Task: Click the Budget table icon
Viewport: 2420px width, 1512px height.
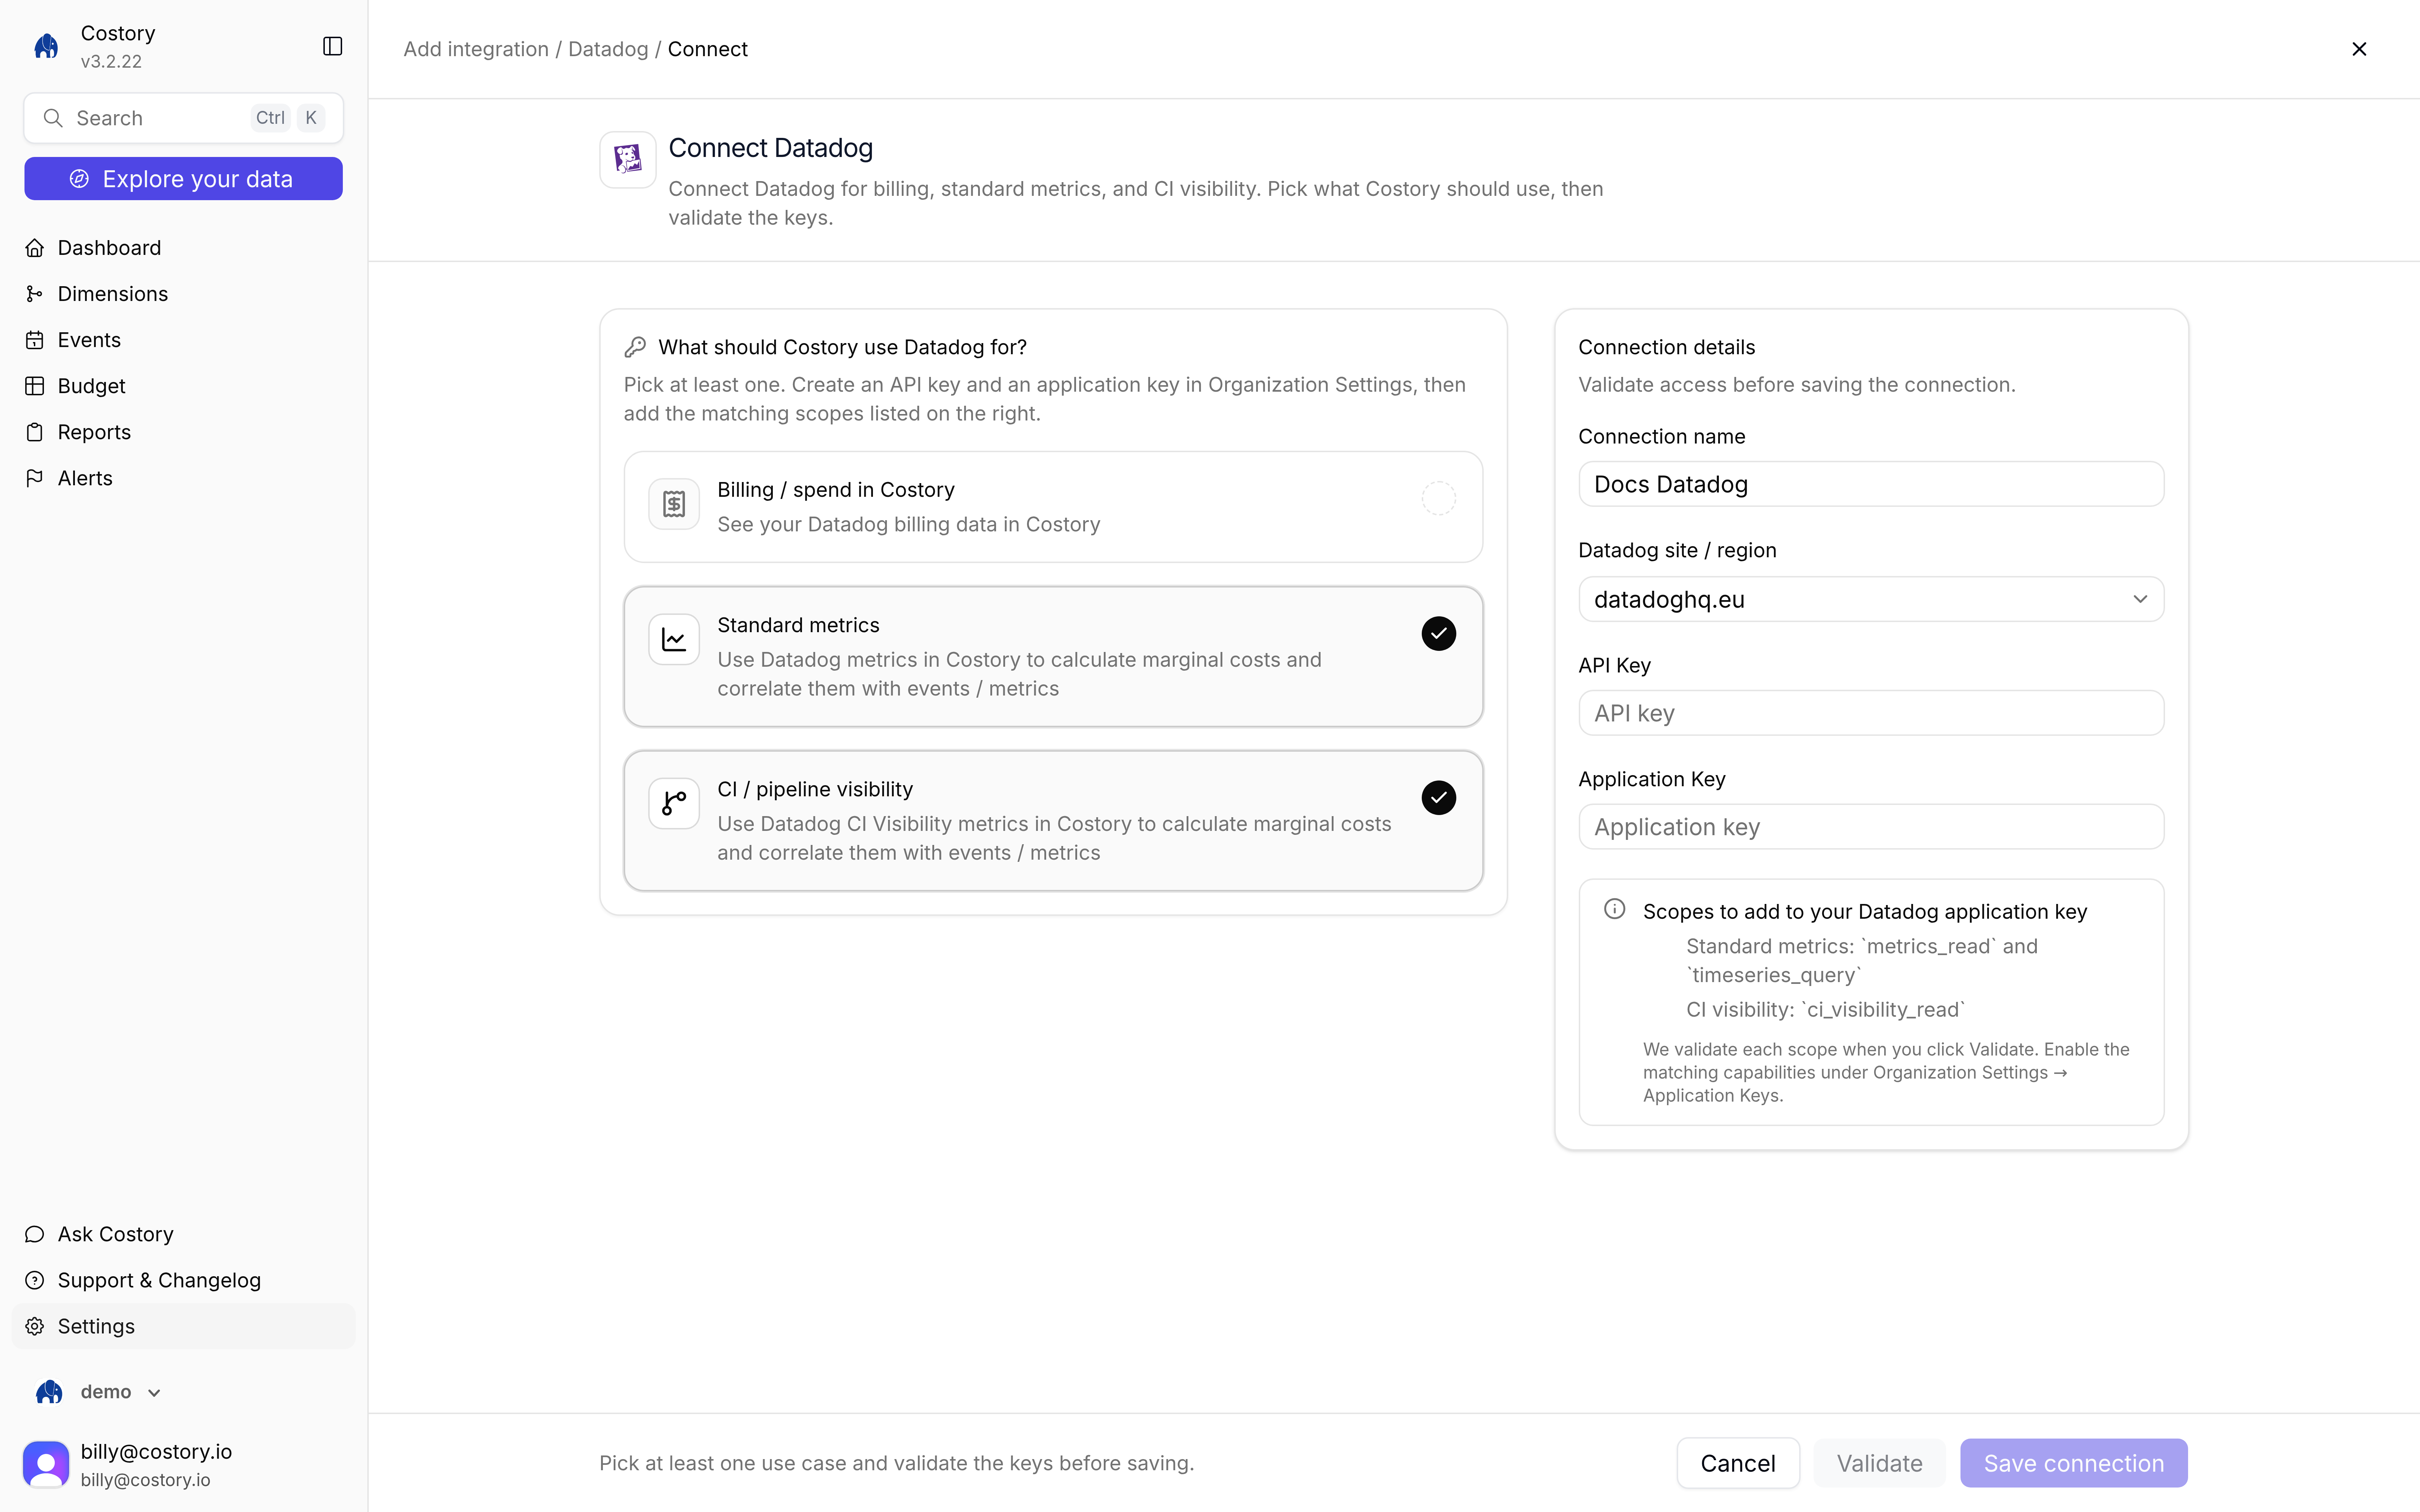Action: (x=35, y=386)
